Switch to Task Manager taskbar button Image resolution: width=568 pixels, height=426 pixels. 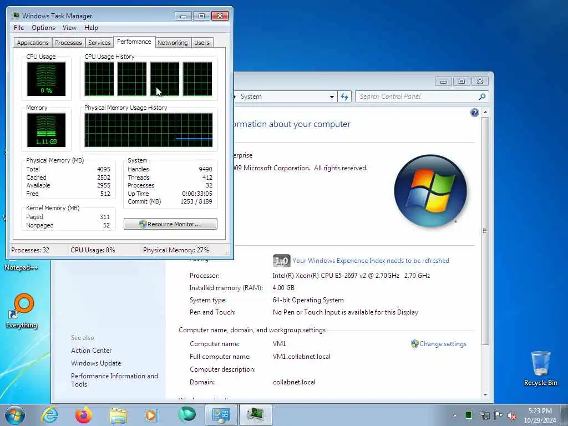255,415
